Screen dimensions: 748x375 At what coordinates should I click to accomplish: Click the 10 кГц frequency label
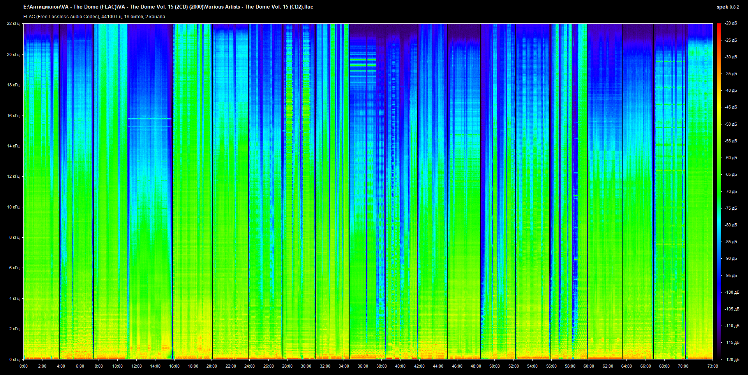[13, 207]
